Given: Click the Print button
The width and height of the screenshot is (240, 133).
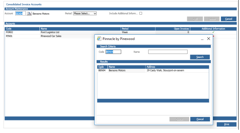Looking at the screenshot, I should [226, 124].
